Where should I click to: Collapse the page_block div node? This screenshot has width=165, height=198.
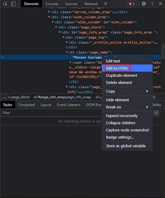(56, 27)
